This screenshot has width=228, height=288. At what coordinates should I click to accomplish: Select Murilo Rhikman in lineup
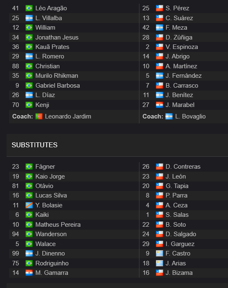point(57,76)
